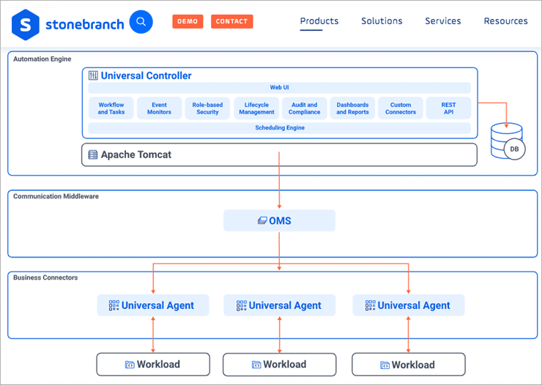Screen dimensions: 542x385
Task: Click the Role-based Security box
Action: pyautogui.click(x=207, y=108)
